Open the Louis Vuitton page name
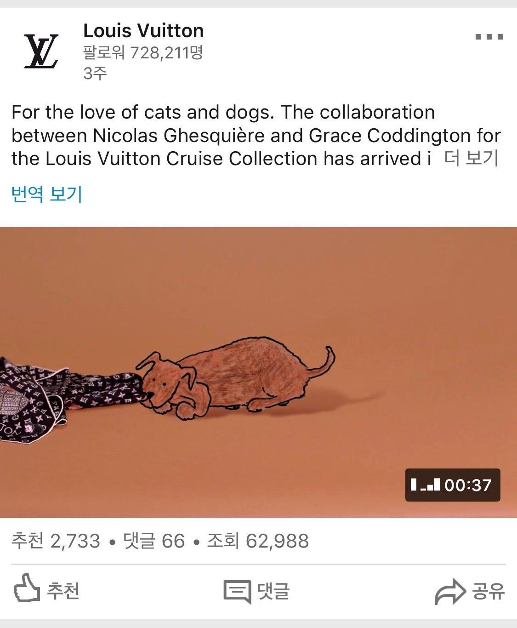 click(143, 31)
